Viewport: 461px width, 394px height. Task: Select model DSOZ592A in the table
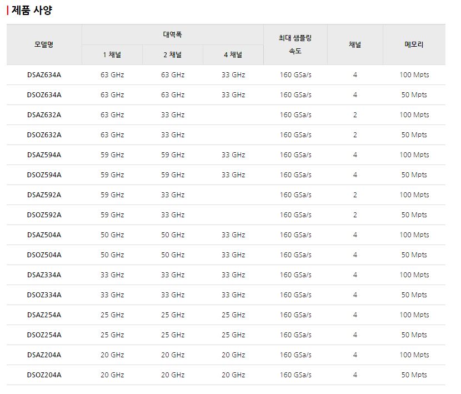pos(44,215)
